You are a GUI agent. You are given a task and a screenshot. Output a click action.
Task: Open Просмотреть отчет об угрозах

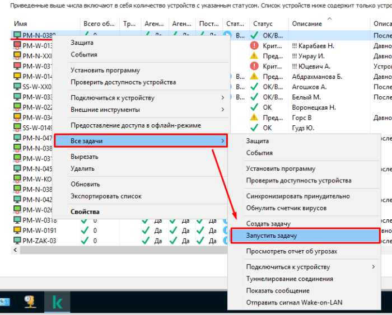(292, 251)
